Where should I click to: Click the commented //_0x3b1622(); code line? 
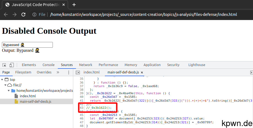(99, 108)
